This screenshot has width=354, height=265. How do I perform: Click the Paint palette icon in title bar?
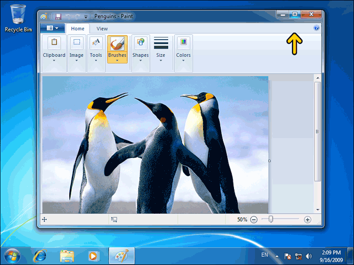click(44, 16)
